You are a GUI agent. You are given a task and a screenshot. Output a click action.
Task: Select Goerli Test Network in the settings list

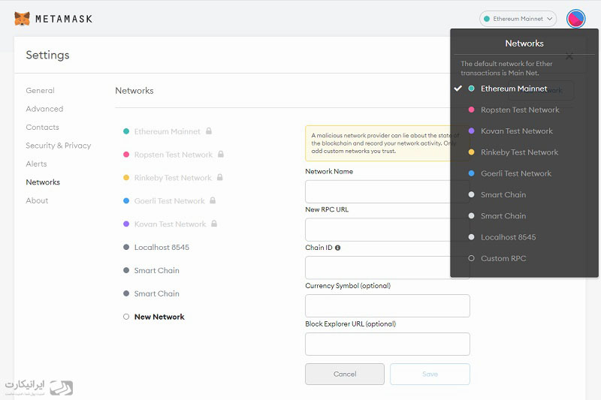(x=170, y=201)
